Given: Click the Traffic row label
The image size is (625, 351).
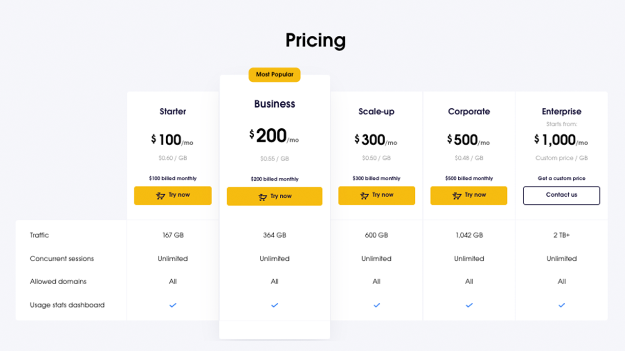Looking at the screenshot, I should click(39, 236).
